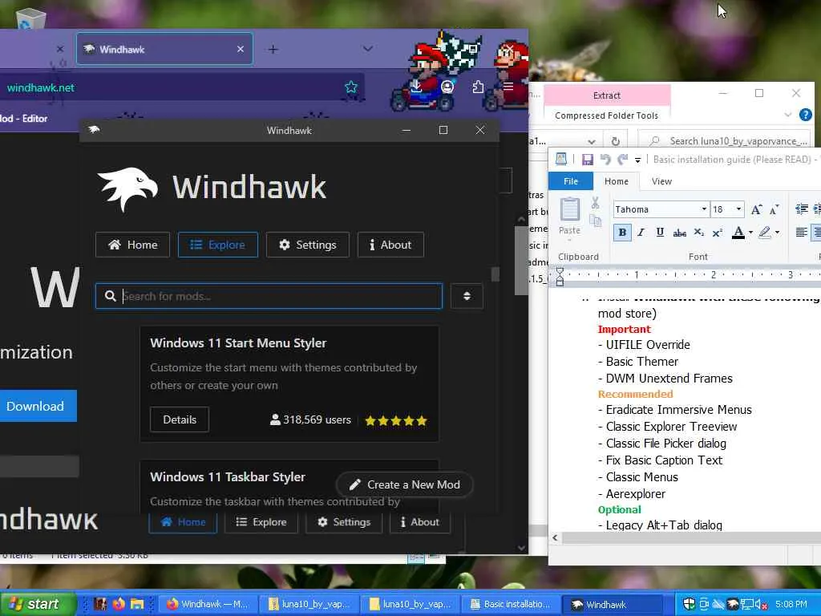This screenshot has height=616, width=821.
Task: Open the Firefox hamburger menu
Action: [508, 87]
